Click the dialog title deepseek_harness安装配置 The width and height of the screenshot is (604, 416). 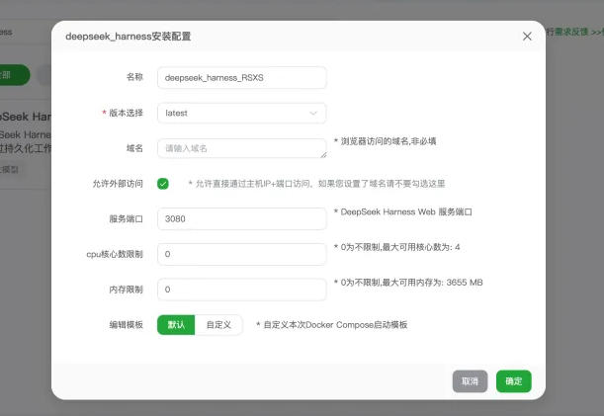129,37
